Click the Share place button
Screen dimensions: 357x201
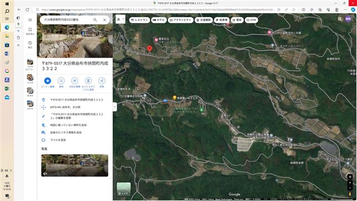[x=102, y=82]
